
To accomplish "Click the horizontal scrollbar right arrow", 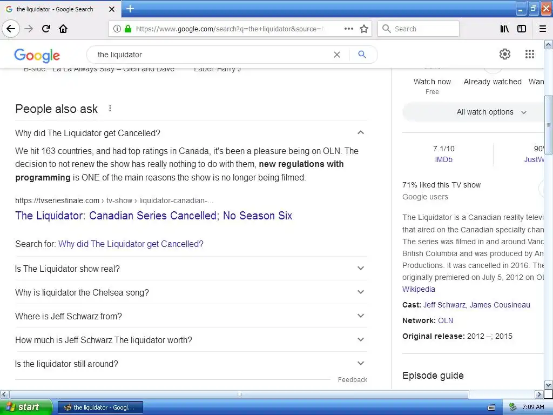I will coord(538,394).
